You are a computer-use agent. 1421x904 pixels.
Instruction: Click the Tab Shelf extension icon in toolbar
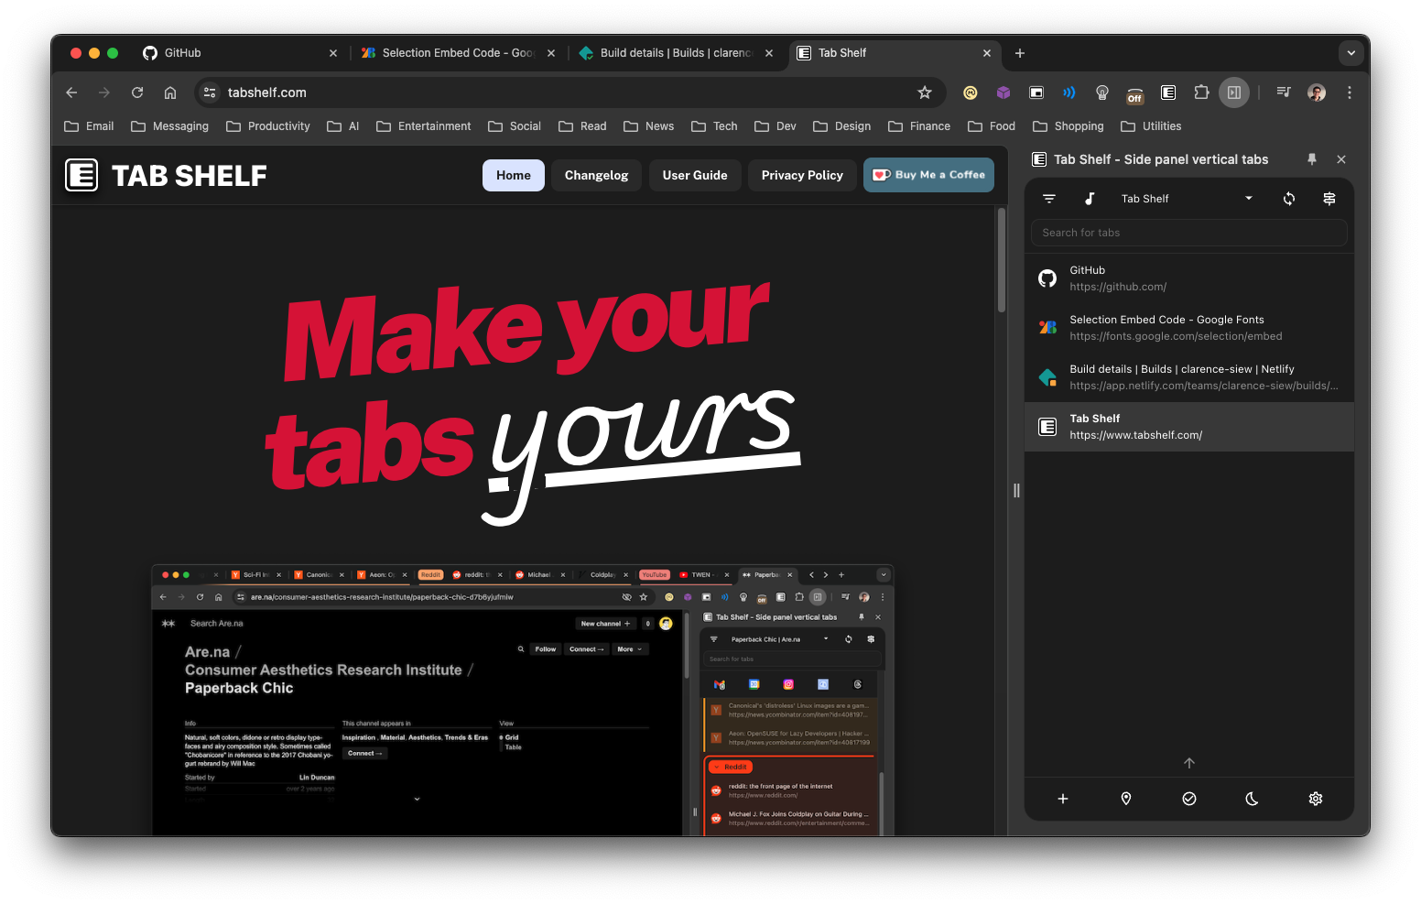1168,93
